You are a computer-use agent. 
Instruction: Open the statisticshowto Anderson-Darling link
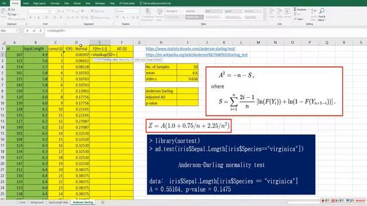click(x=190, y=49)
